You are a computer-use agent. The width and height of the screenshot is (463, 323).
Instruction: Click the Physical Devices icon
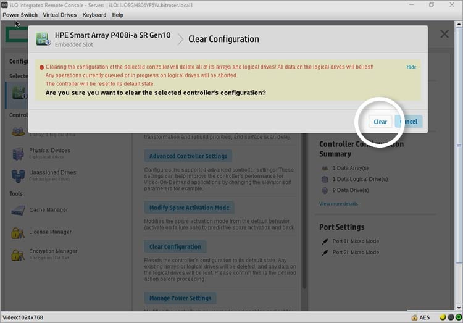pos(18,154)
